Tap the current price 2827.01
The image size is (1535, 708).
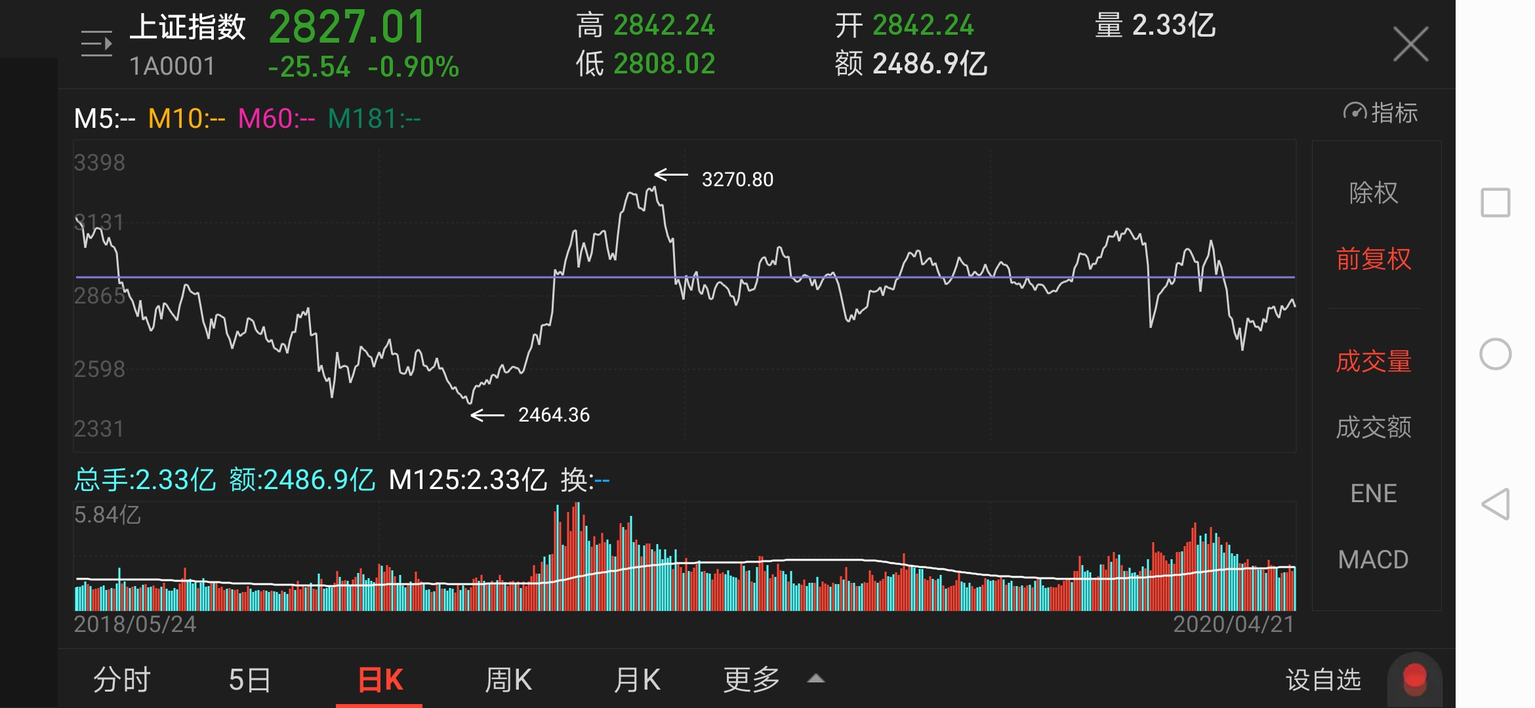(x=348, y=27)
